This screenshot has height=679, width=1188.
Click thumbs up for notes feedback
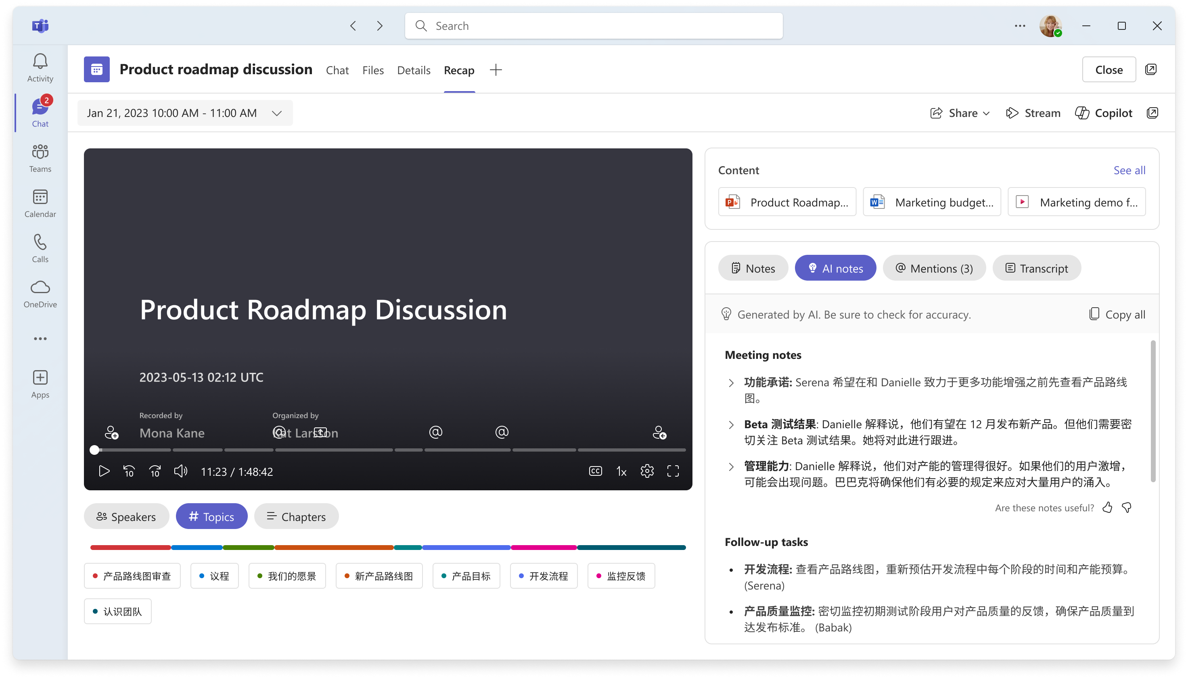pos(1107,507)
